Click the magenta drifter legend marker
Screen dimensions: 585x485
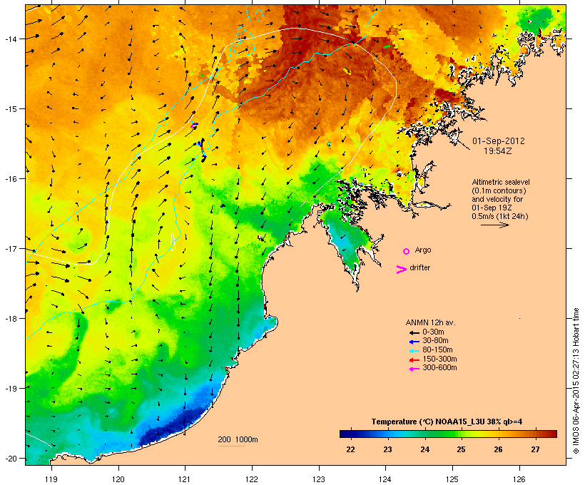401,270
